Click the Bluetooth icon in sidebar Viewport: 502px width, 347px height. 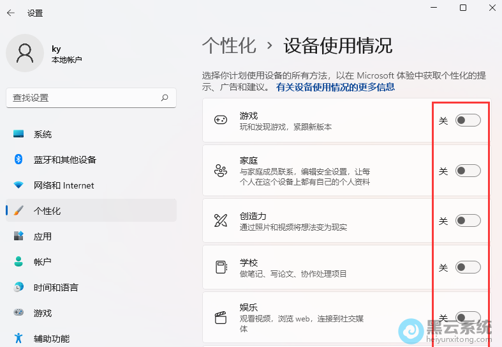pyautogui.click(x=18, y=159)
